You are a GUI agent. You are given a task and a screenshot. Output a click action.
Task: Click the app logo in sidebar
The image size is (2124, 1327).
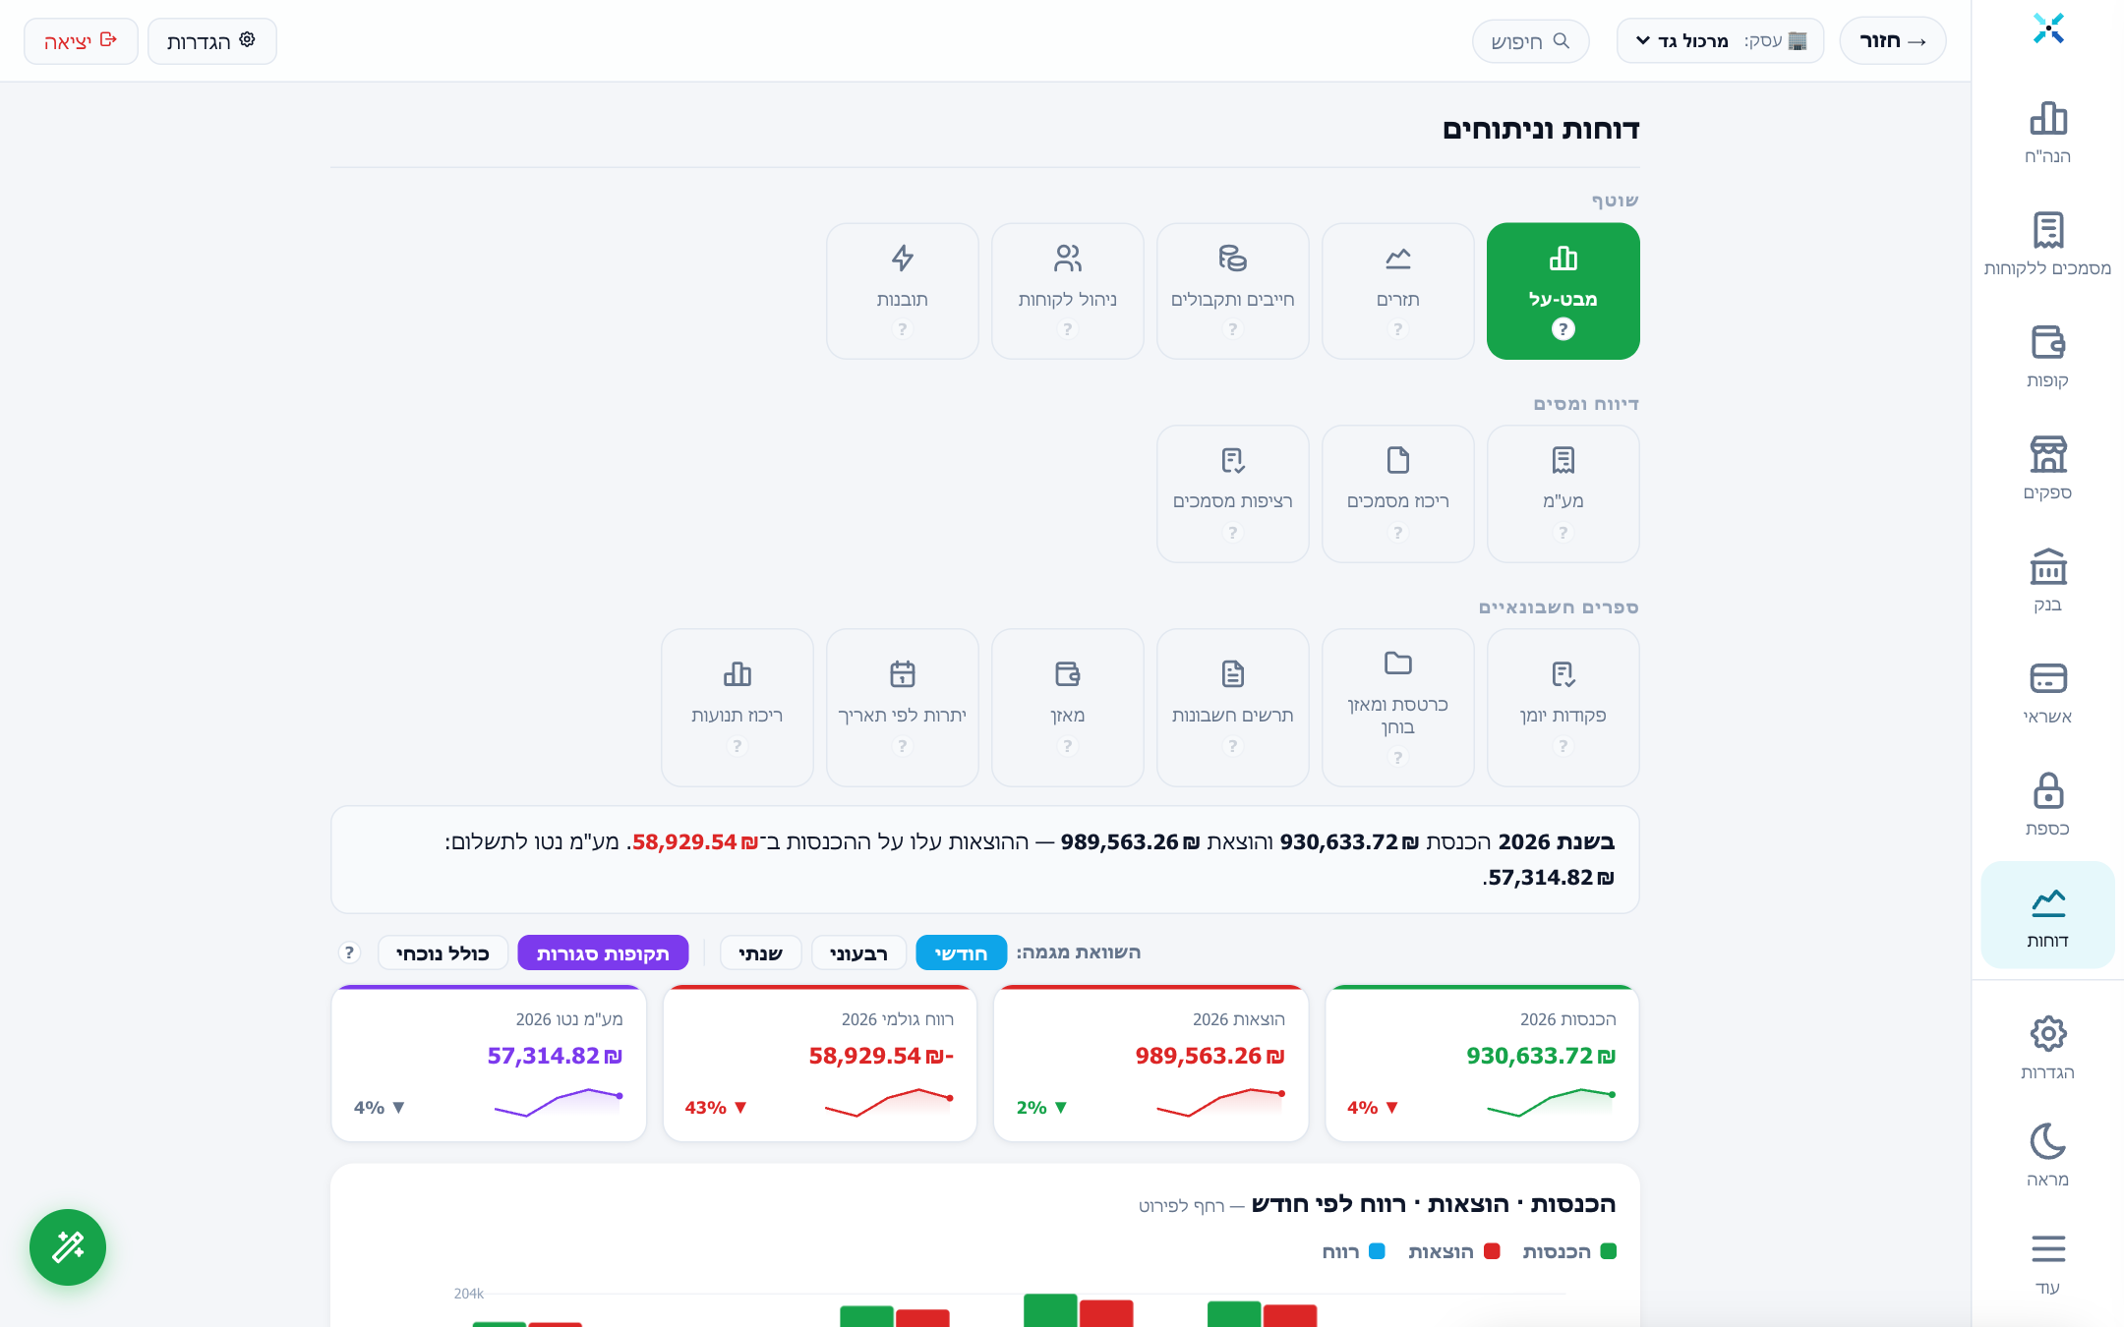(2048, 29)
